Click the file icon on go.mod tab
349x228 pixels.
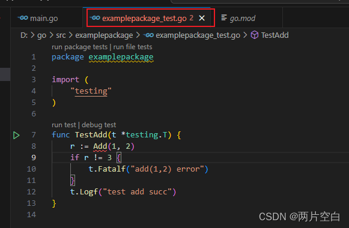224,17
